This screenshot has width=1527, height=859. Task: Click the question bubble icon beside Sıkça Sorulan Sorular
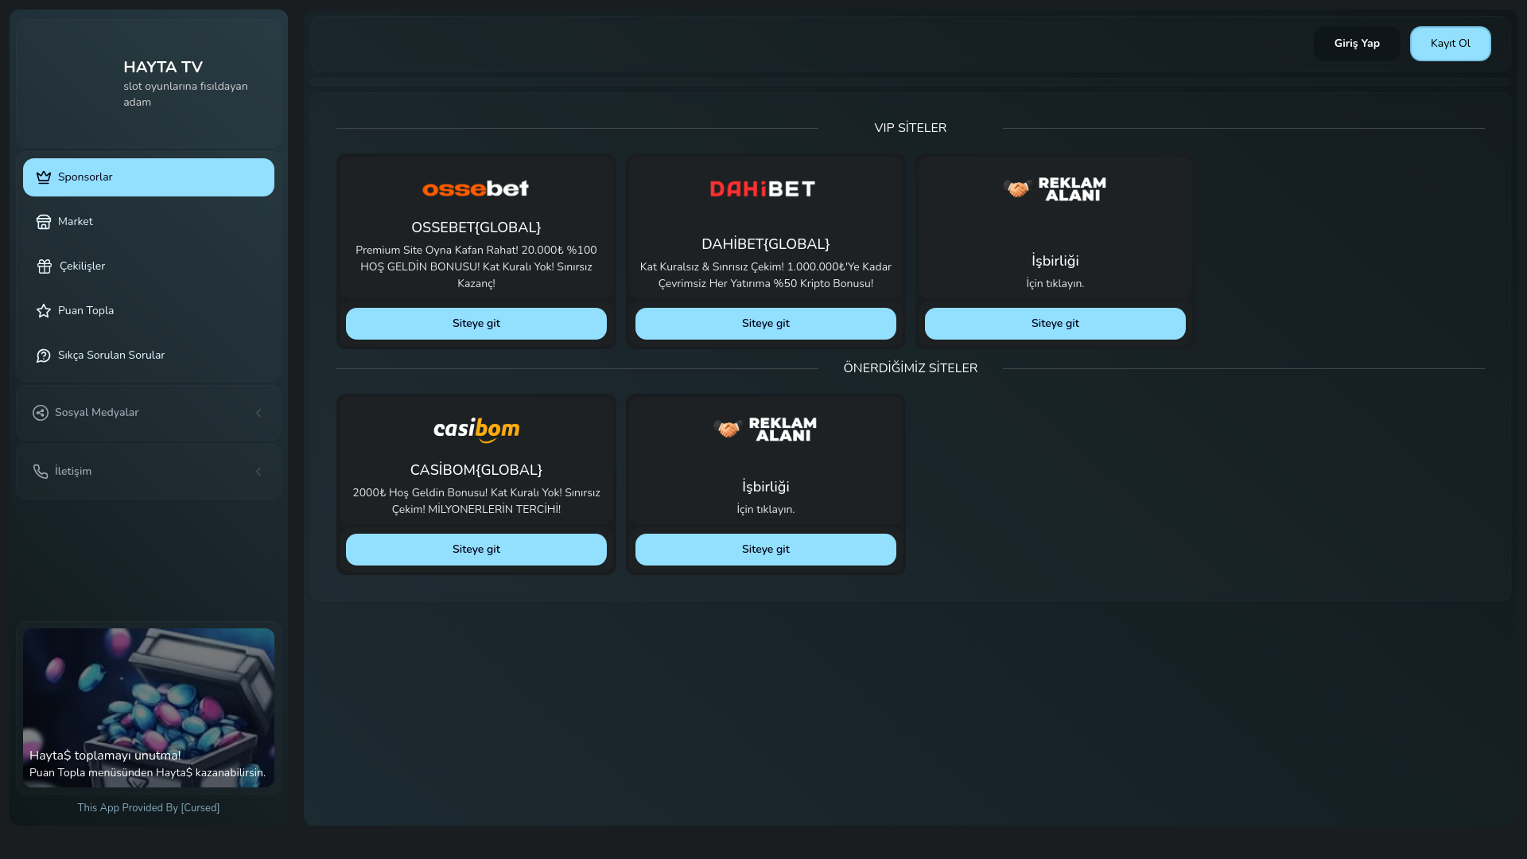[x=44, y=356]
